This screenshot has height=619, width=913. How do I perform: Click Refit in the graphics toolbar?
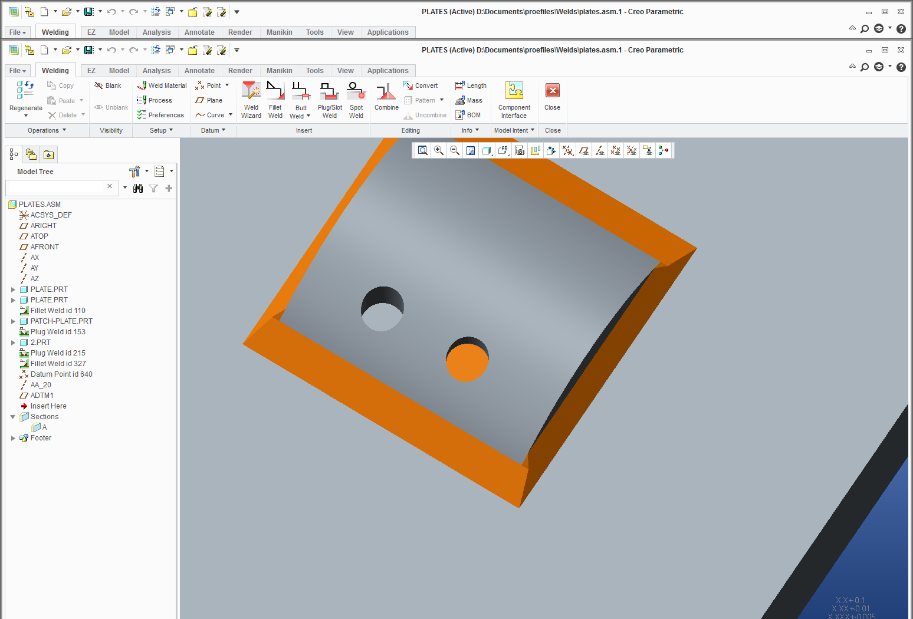tap(423, 150)
